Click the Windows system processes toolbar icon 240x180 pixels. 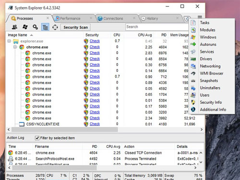[x=25, y=27]
